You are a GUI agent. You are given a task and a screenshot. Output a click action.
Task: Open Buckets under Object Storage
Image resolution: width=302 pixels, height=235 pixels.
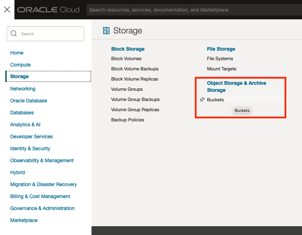(215, 100)
